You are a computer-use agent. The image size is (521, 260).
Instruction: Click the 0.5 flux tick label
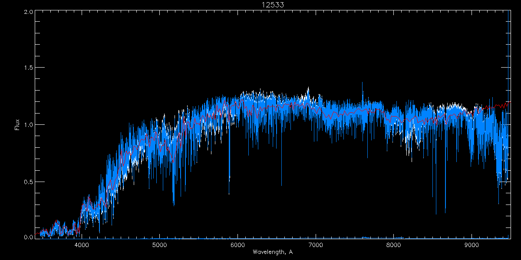coord(29,181)
